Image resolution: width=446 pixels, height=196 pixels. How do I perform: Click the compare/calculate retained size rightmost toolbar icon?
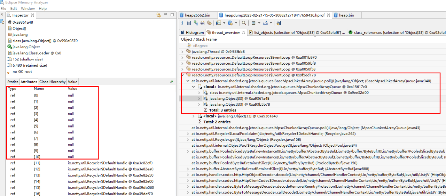(x=279, y=23)
